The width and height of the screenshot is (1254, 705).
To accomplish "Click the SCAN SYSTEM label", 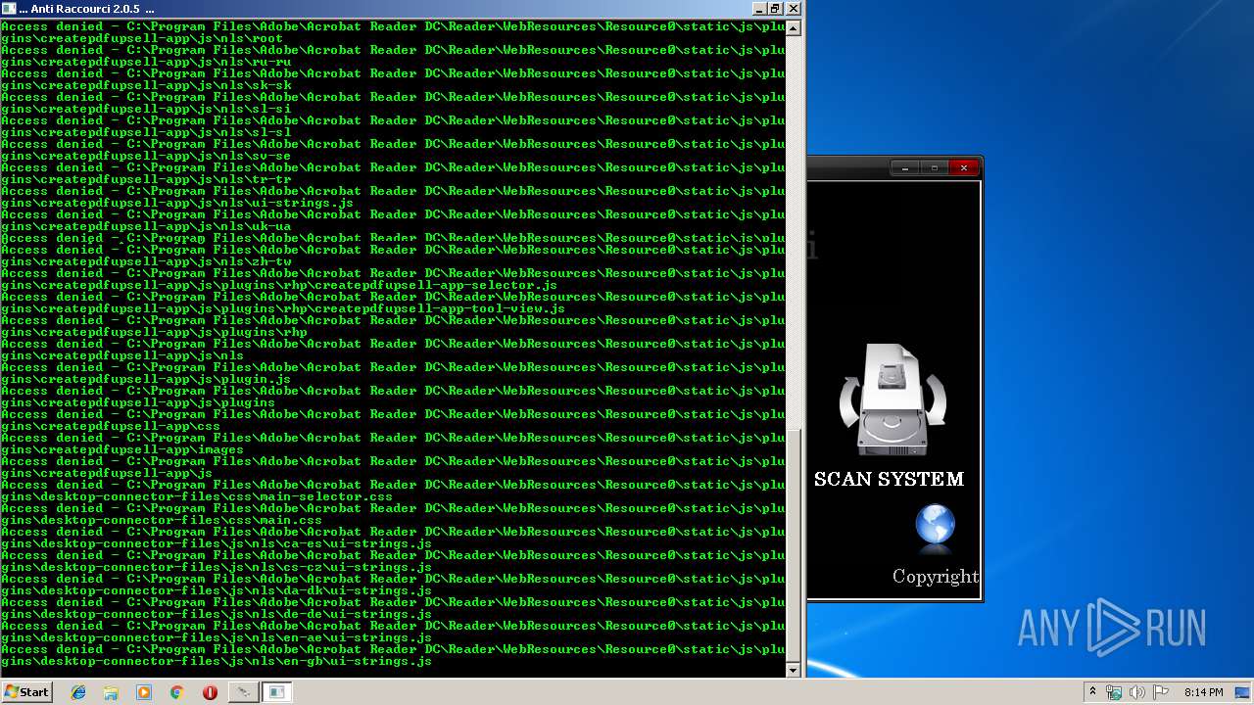I will (x=889, y=479).
